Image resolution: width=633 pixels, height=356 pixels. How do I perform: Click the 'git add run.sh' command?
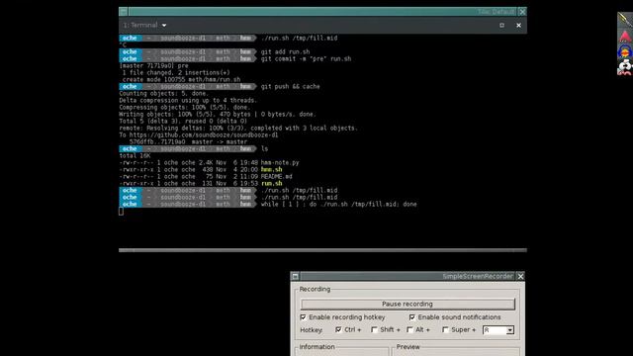click(286, 52)
